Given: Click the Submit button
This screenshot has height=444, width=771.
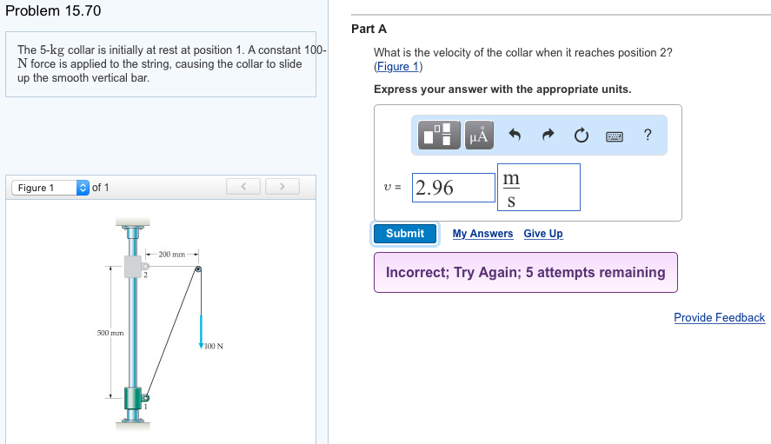Looking at the screenshot, I should tap(405, 234).
